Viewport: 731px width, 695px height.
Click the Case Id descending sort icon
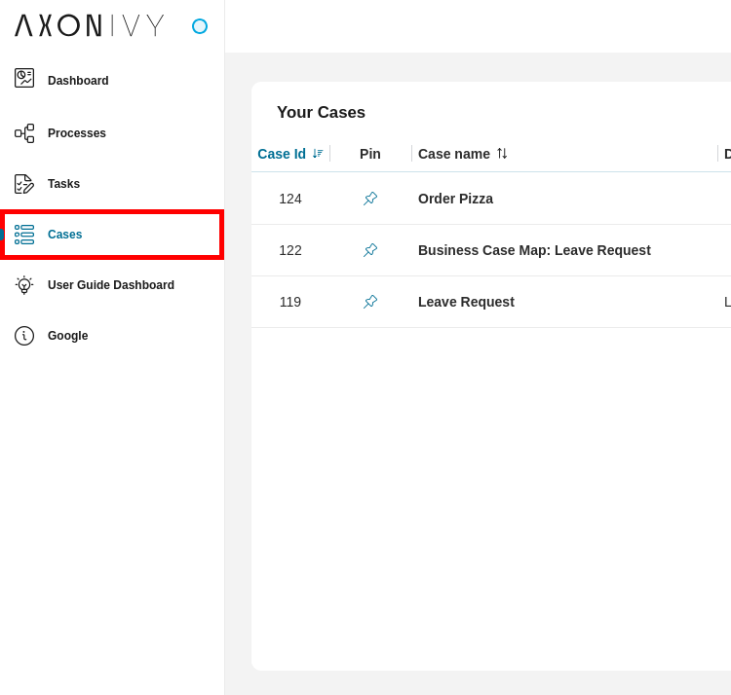pos(318,153)
